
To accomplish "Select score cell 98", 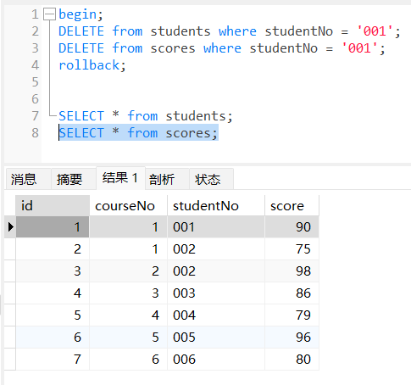I will [x=292, y=271].
